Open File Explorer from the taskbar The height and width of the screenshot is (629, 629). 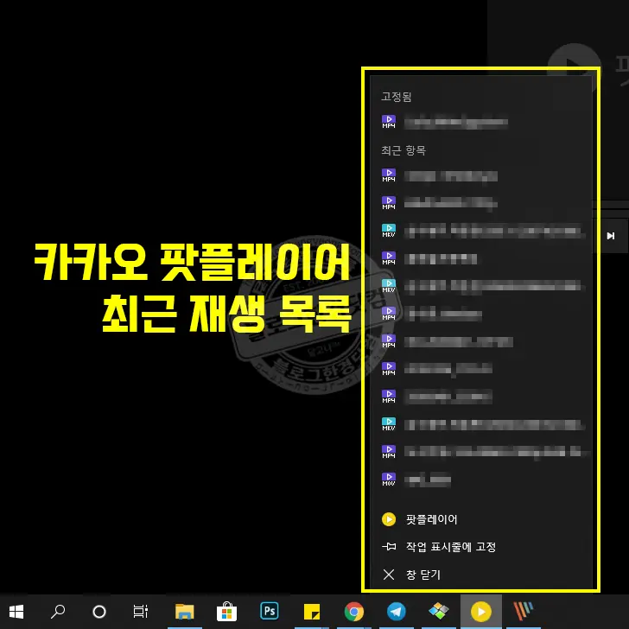click(x=185, y=612)
